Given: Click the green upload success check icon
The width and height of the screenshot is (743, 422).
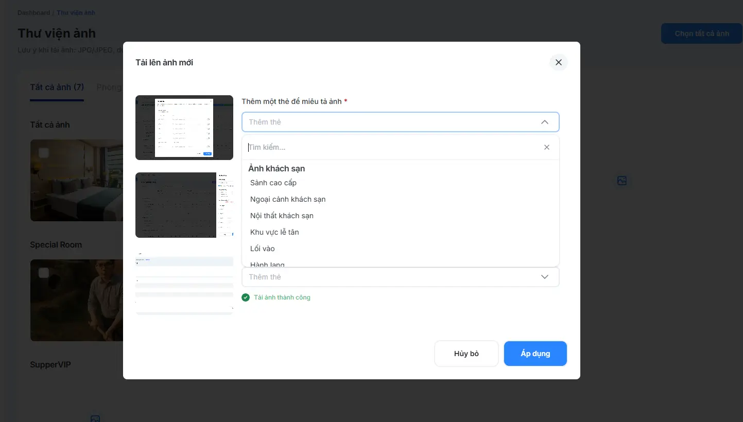Looking at the screenshot, I should (x=246, y=297).
